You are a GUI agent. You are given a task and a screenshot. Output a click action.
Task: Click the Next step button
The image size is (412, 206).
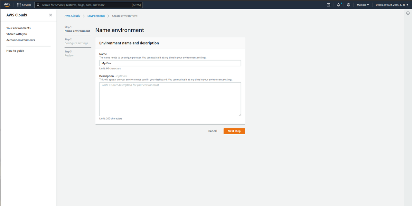point(234,131)
